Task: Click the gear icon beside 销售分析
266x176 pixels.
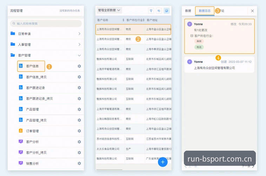Action: [79, 163]
